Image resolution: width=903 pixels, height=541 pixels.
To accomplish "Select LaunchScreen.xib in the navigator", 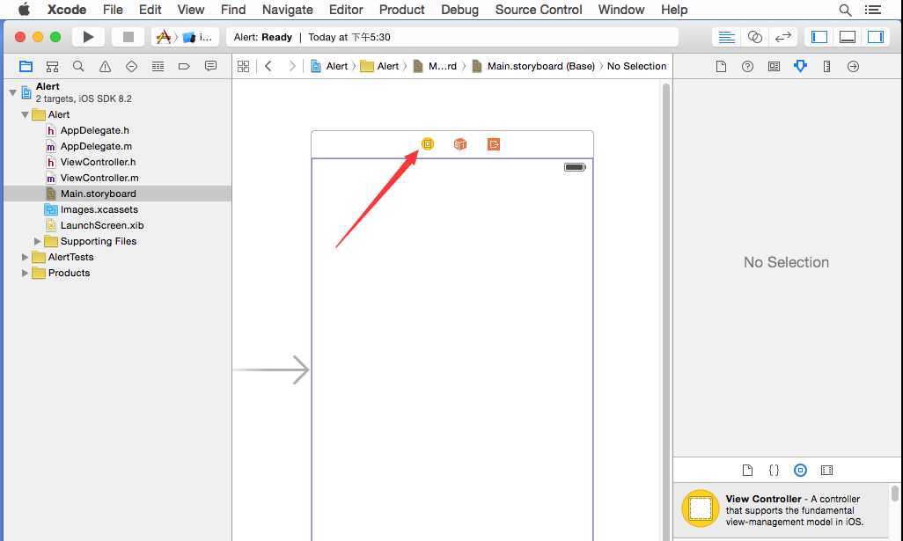I will 102,225.
